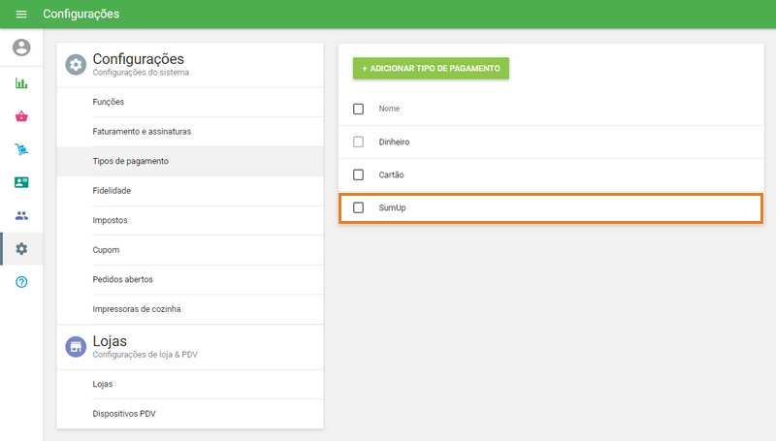776x441 pixels.
Task: Open the customers people icon
Action: tap(21, 215)
